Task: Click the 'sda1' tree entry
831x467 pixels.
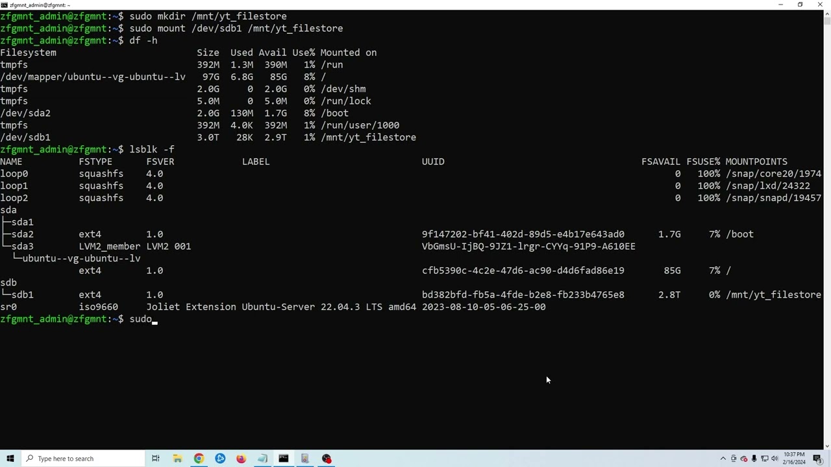Action: point(22,222)
